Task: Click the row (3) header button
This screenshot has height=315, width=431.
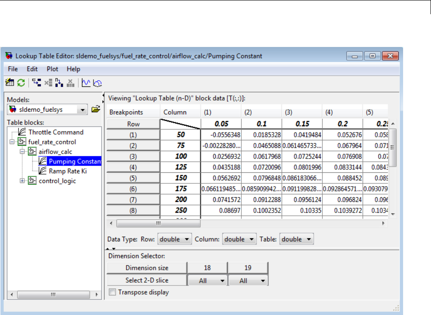Action: [x=133, y=157]
